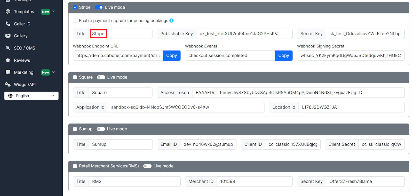Click the Caller ID phone icon
The image size is (413, 196).
pyautogui.click(x=8, y=23)
